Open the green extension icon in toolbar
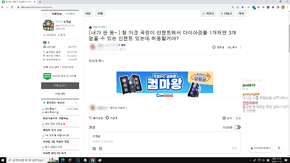The height and width of the screenshot is (163, 290). tap(249, 7)
